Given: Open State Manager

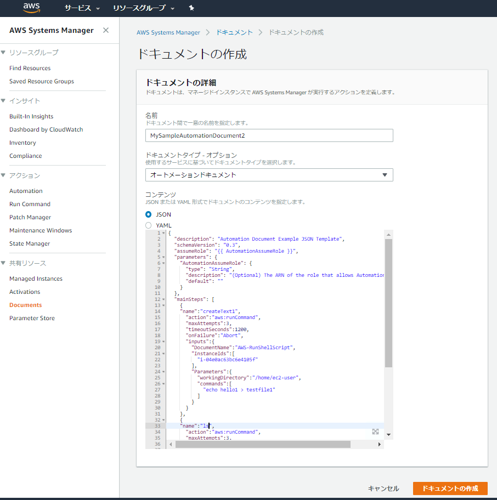Looking at the screenshot, I should pyautogui.click(x=30, y=243).
